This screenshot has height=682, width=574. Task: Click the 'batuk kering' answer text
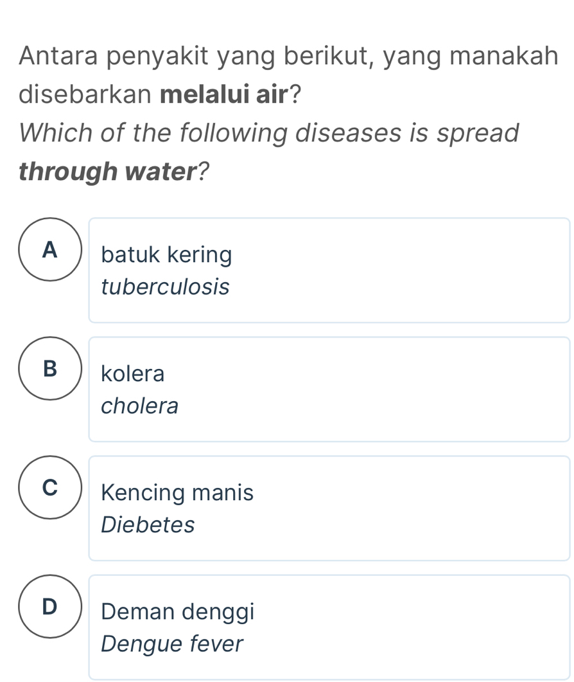click(166, 255)
